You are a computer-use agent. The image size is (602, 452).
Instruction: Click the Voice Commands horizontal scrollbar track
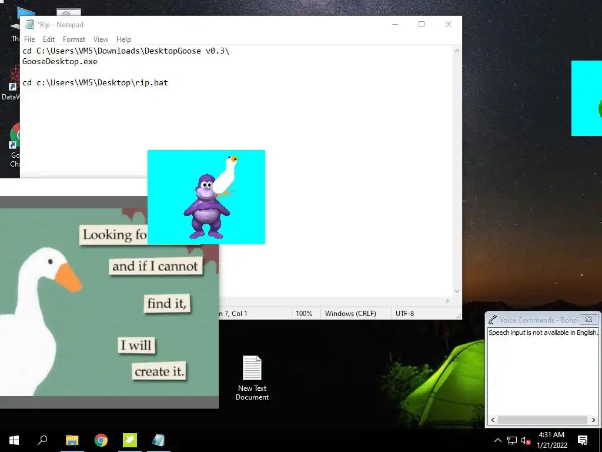click(543, 420)
